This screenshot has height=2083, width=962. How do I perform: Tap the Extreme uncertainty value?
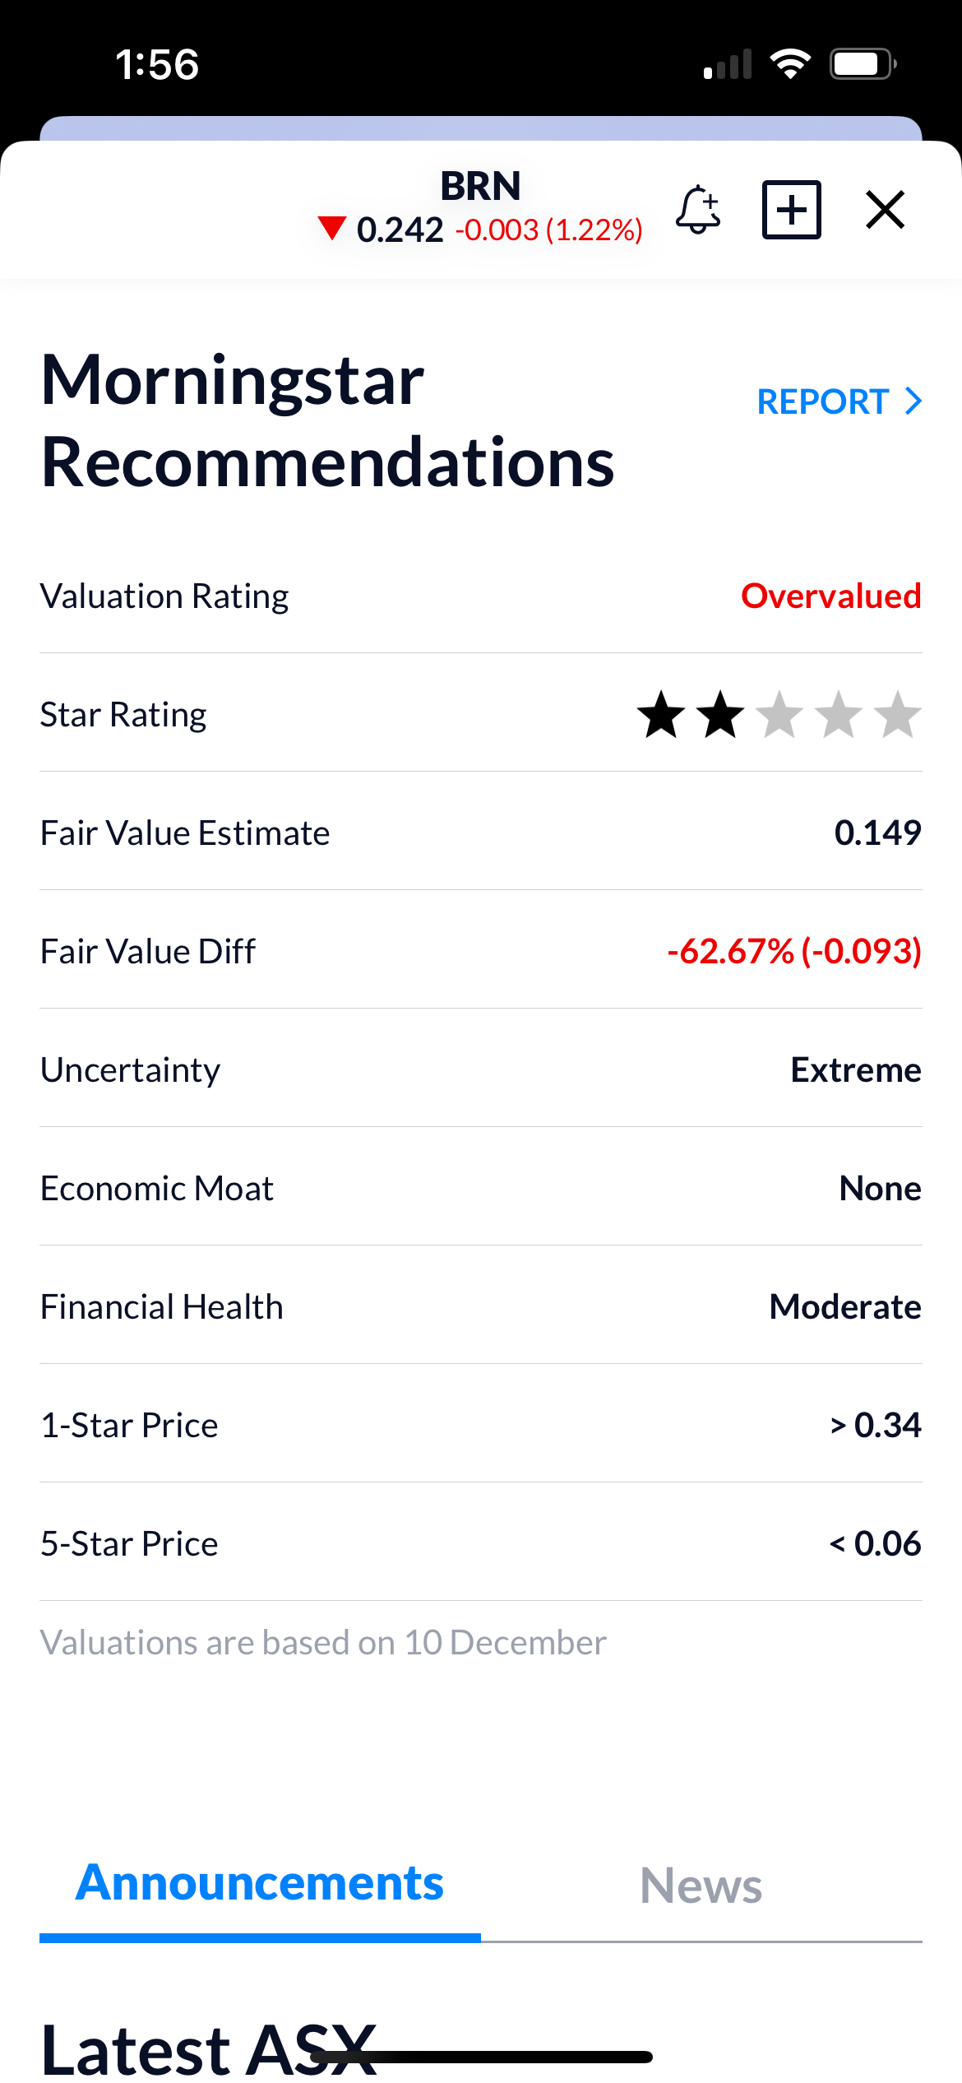[855, 1069]
